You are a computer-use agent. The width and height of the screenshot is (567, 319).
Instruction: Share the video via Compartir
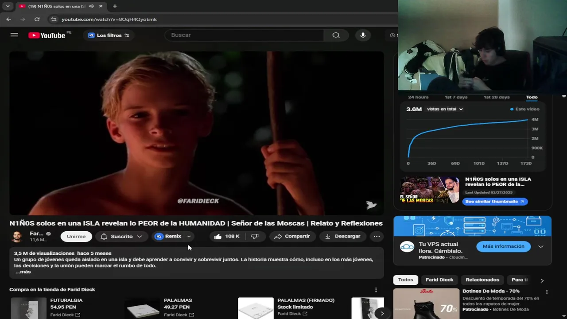pos(292,237)
